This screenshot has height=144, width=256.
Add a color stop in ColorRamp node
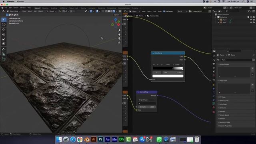(154, 65)
